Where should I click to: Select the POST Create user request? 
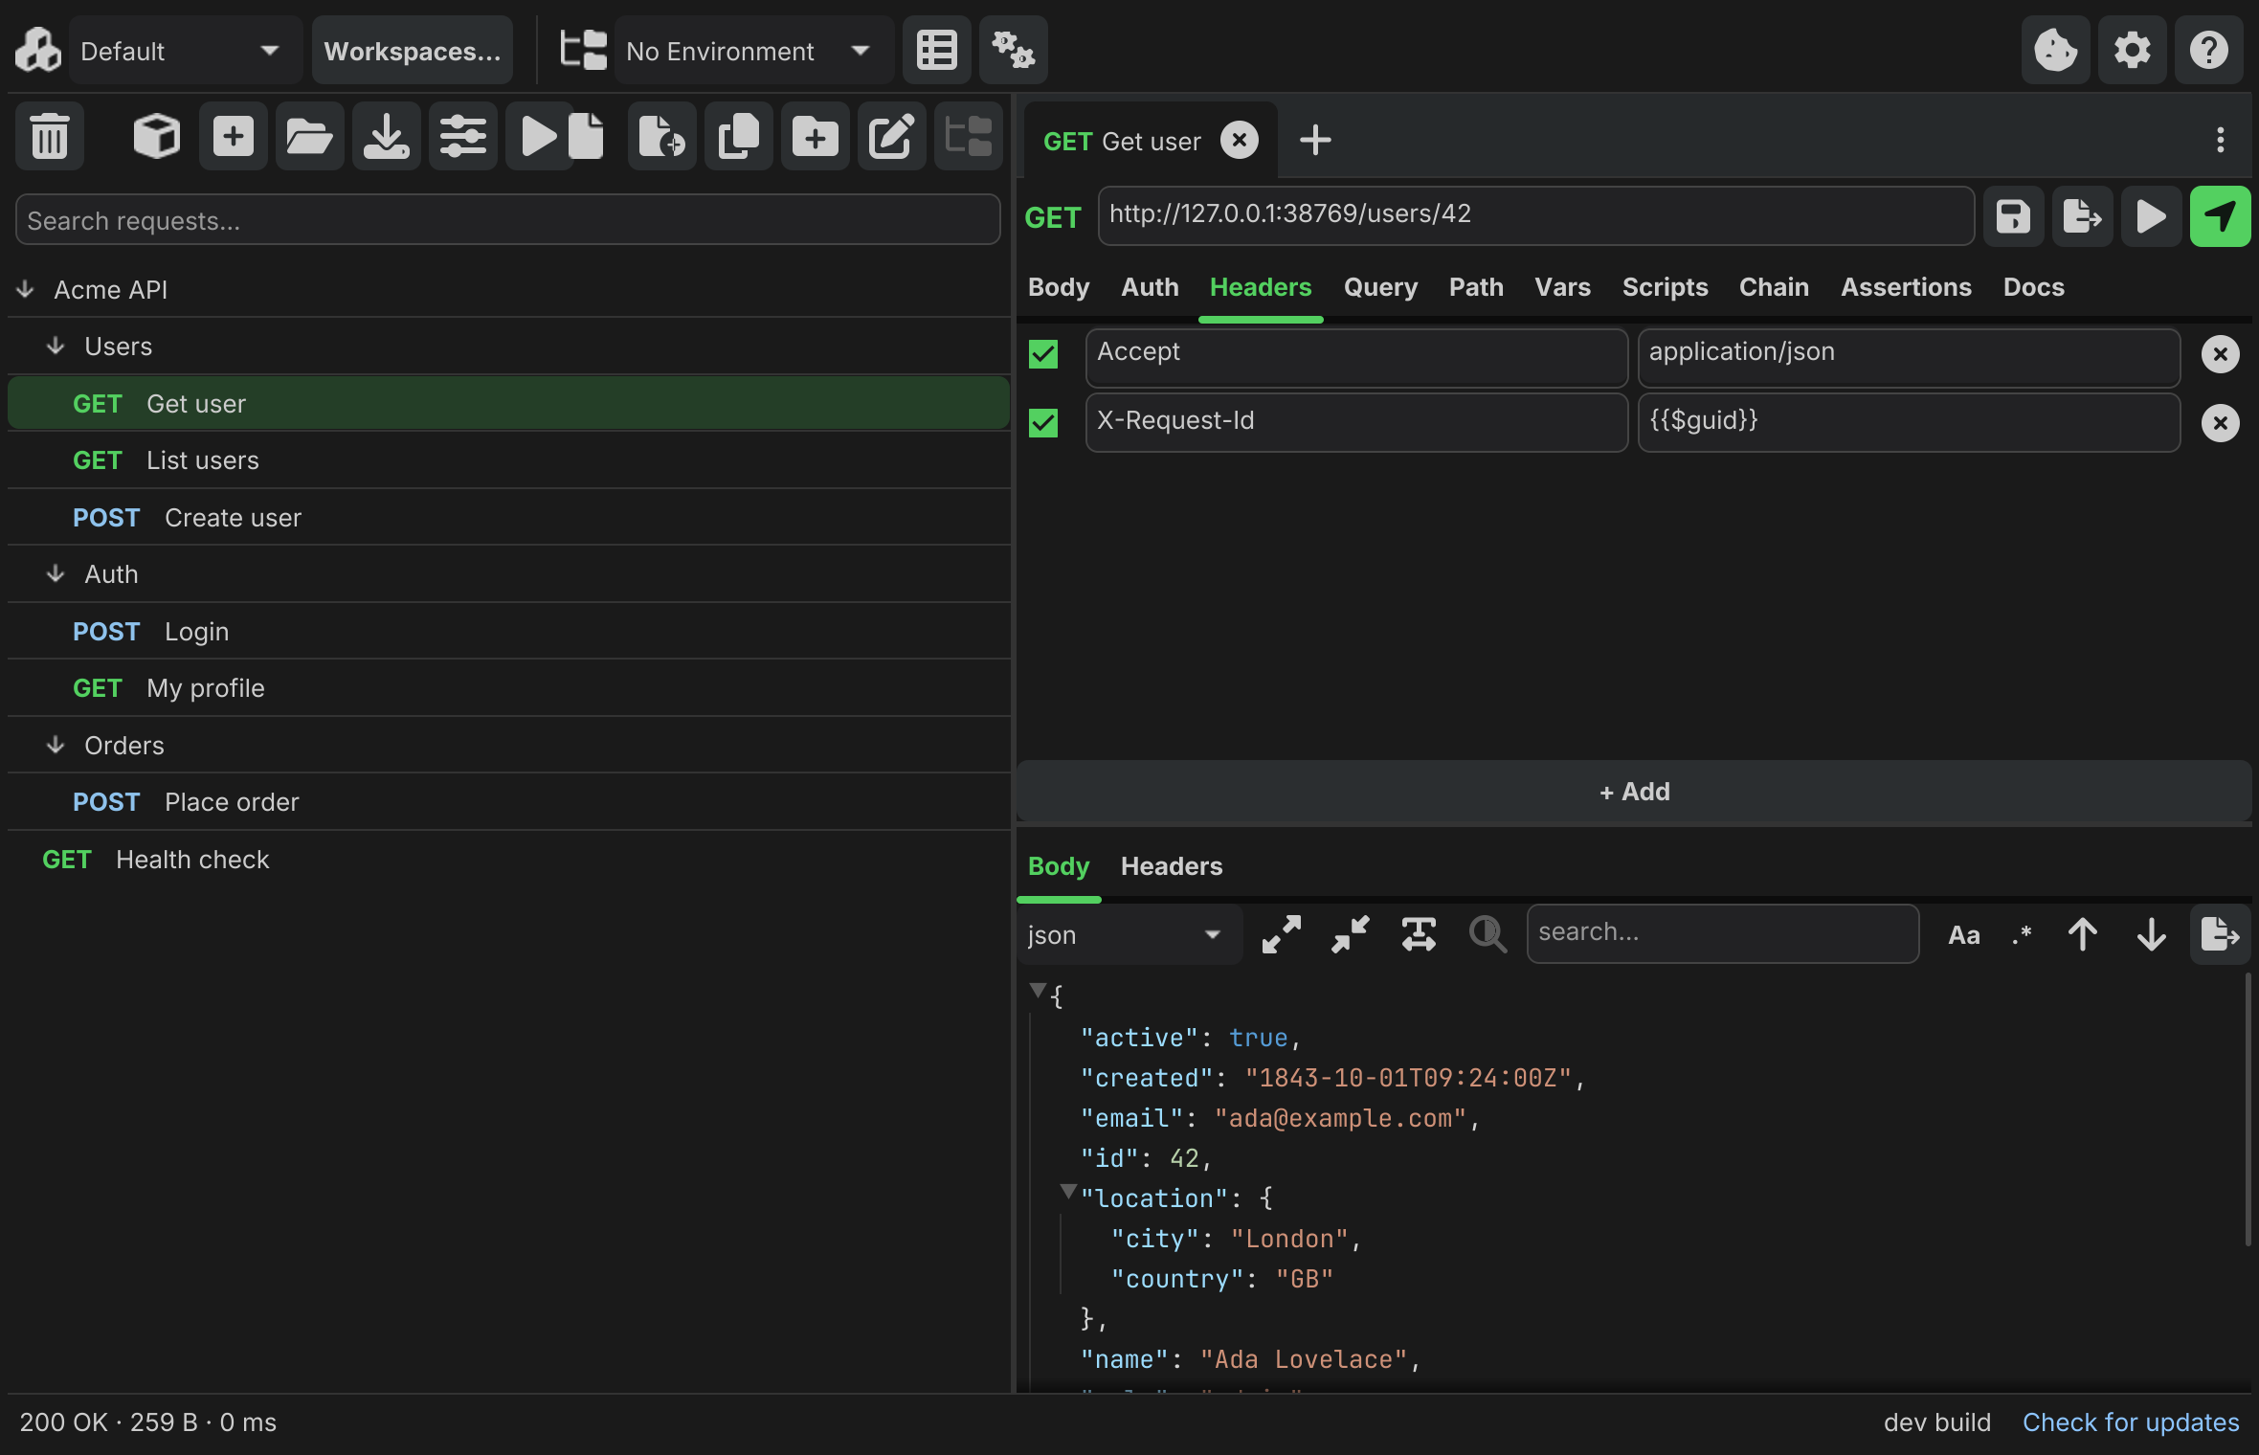pyautogui.click(x=508, y=517)
